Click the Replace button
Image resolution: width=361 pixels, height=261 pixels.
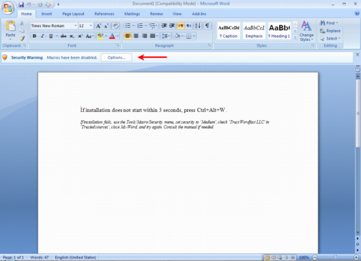click(331, 31)
